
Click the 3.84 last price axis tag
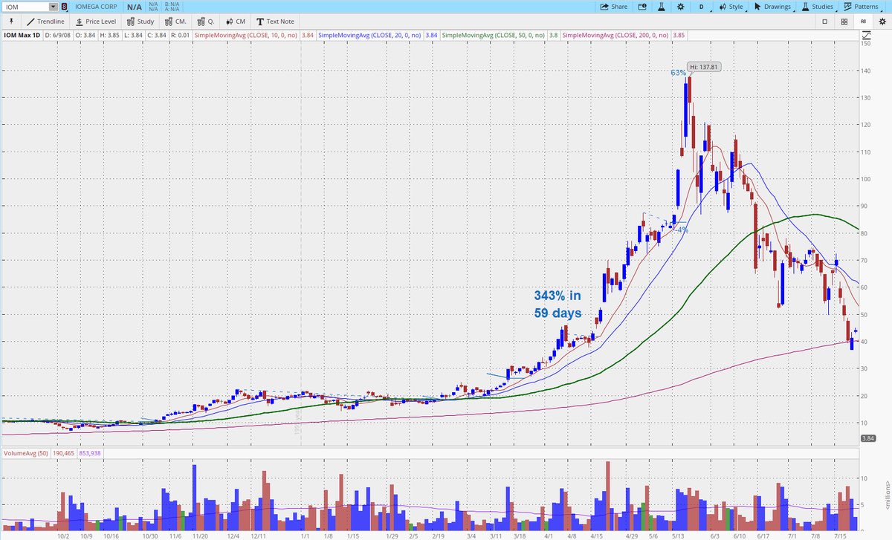point(867,438)
